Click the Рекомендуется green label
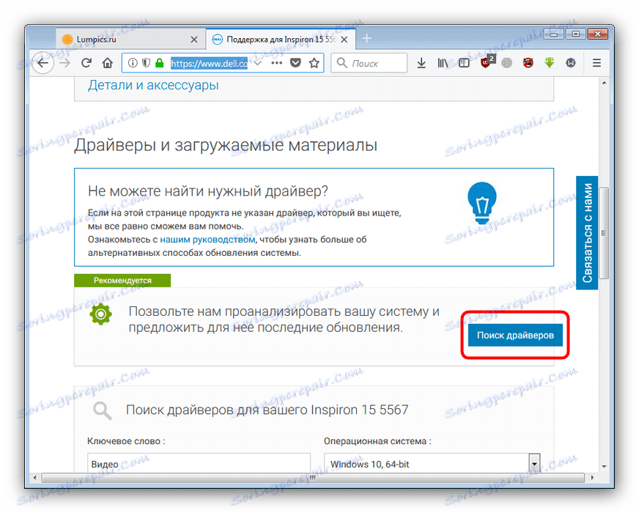Image resolution: width=639 pixels, height=513 pixels. (x=122, y=281)
